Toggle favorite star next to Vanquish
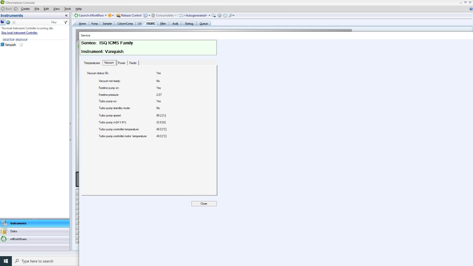473x266 pixels. point(21,45)
